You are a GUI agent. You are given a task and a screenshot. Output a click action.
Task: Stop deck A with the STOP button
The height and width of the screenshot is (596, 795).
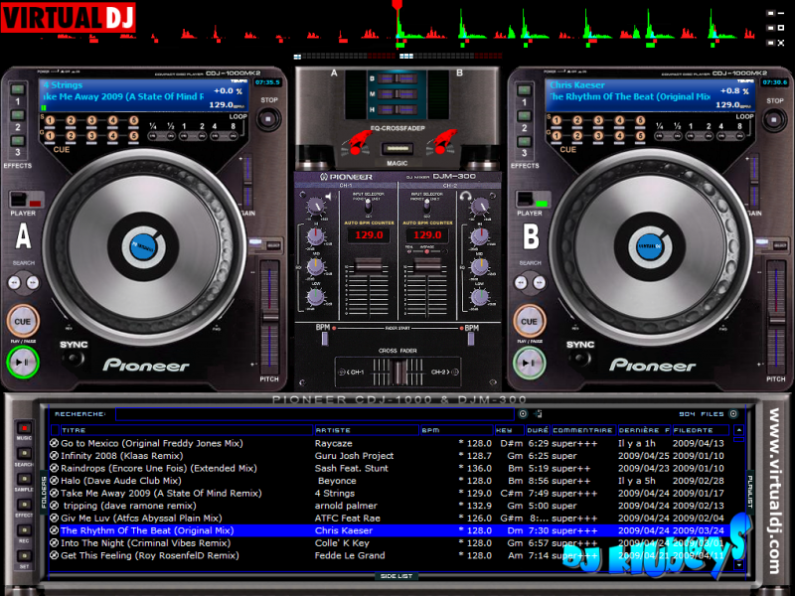tap(267, 119)
